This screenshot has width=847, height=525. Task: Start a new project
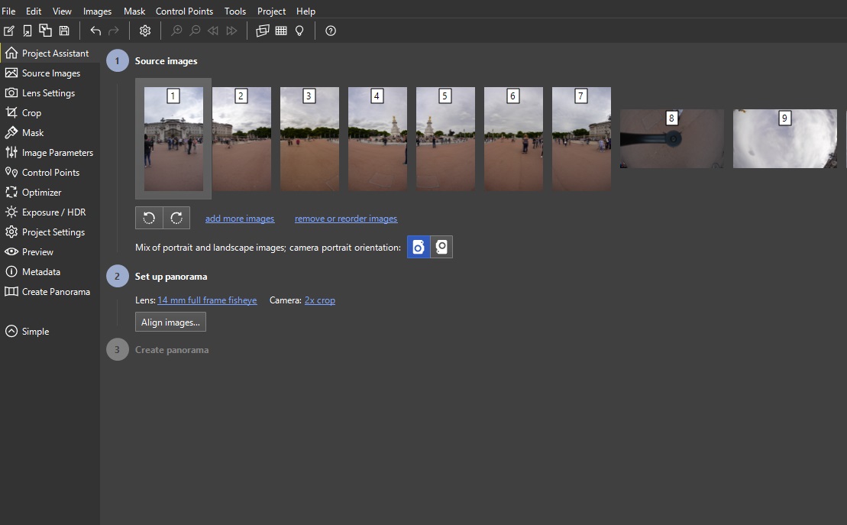[x=9, y=31]
